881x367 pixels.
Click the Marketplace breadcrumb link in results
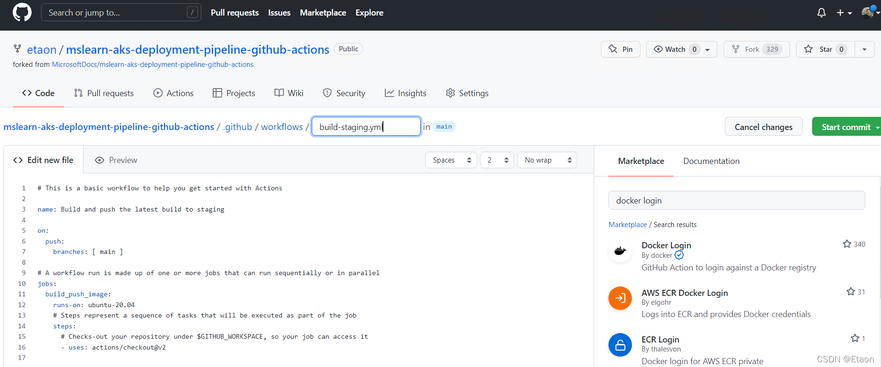[628, 225]
